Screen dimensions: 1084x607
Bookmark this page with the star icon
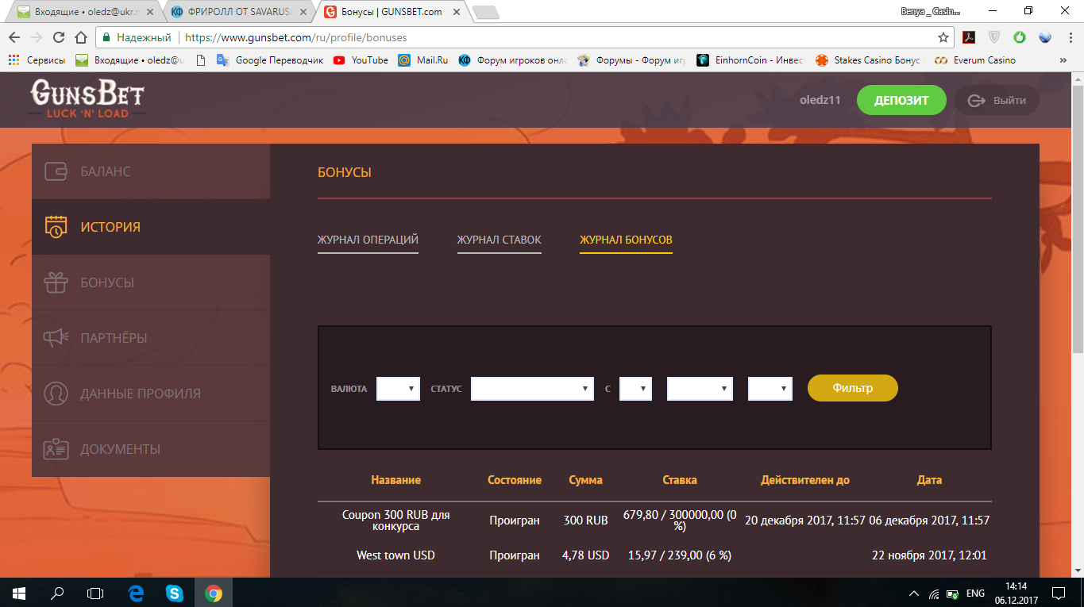[943, 37]
